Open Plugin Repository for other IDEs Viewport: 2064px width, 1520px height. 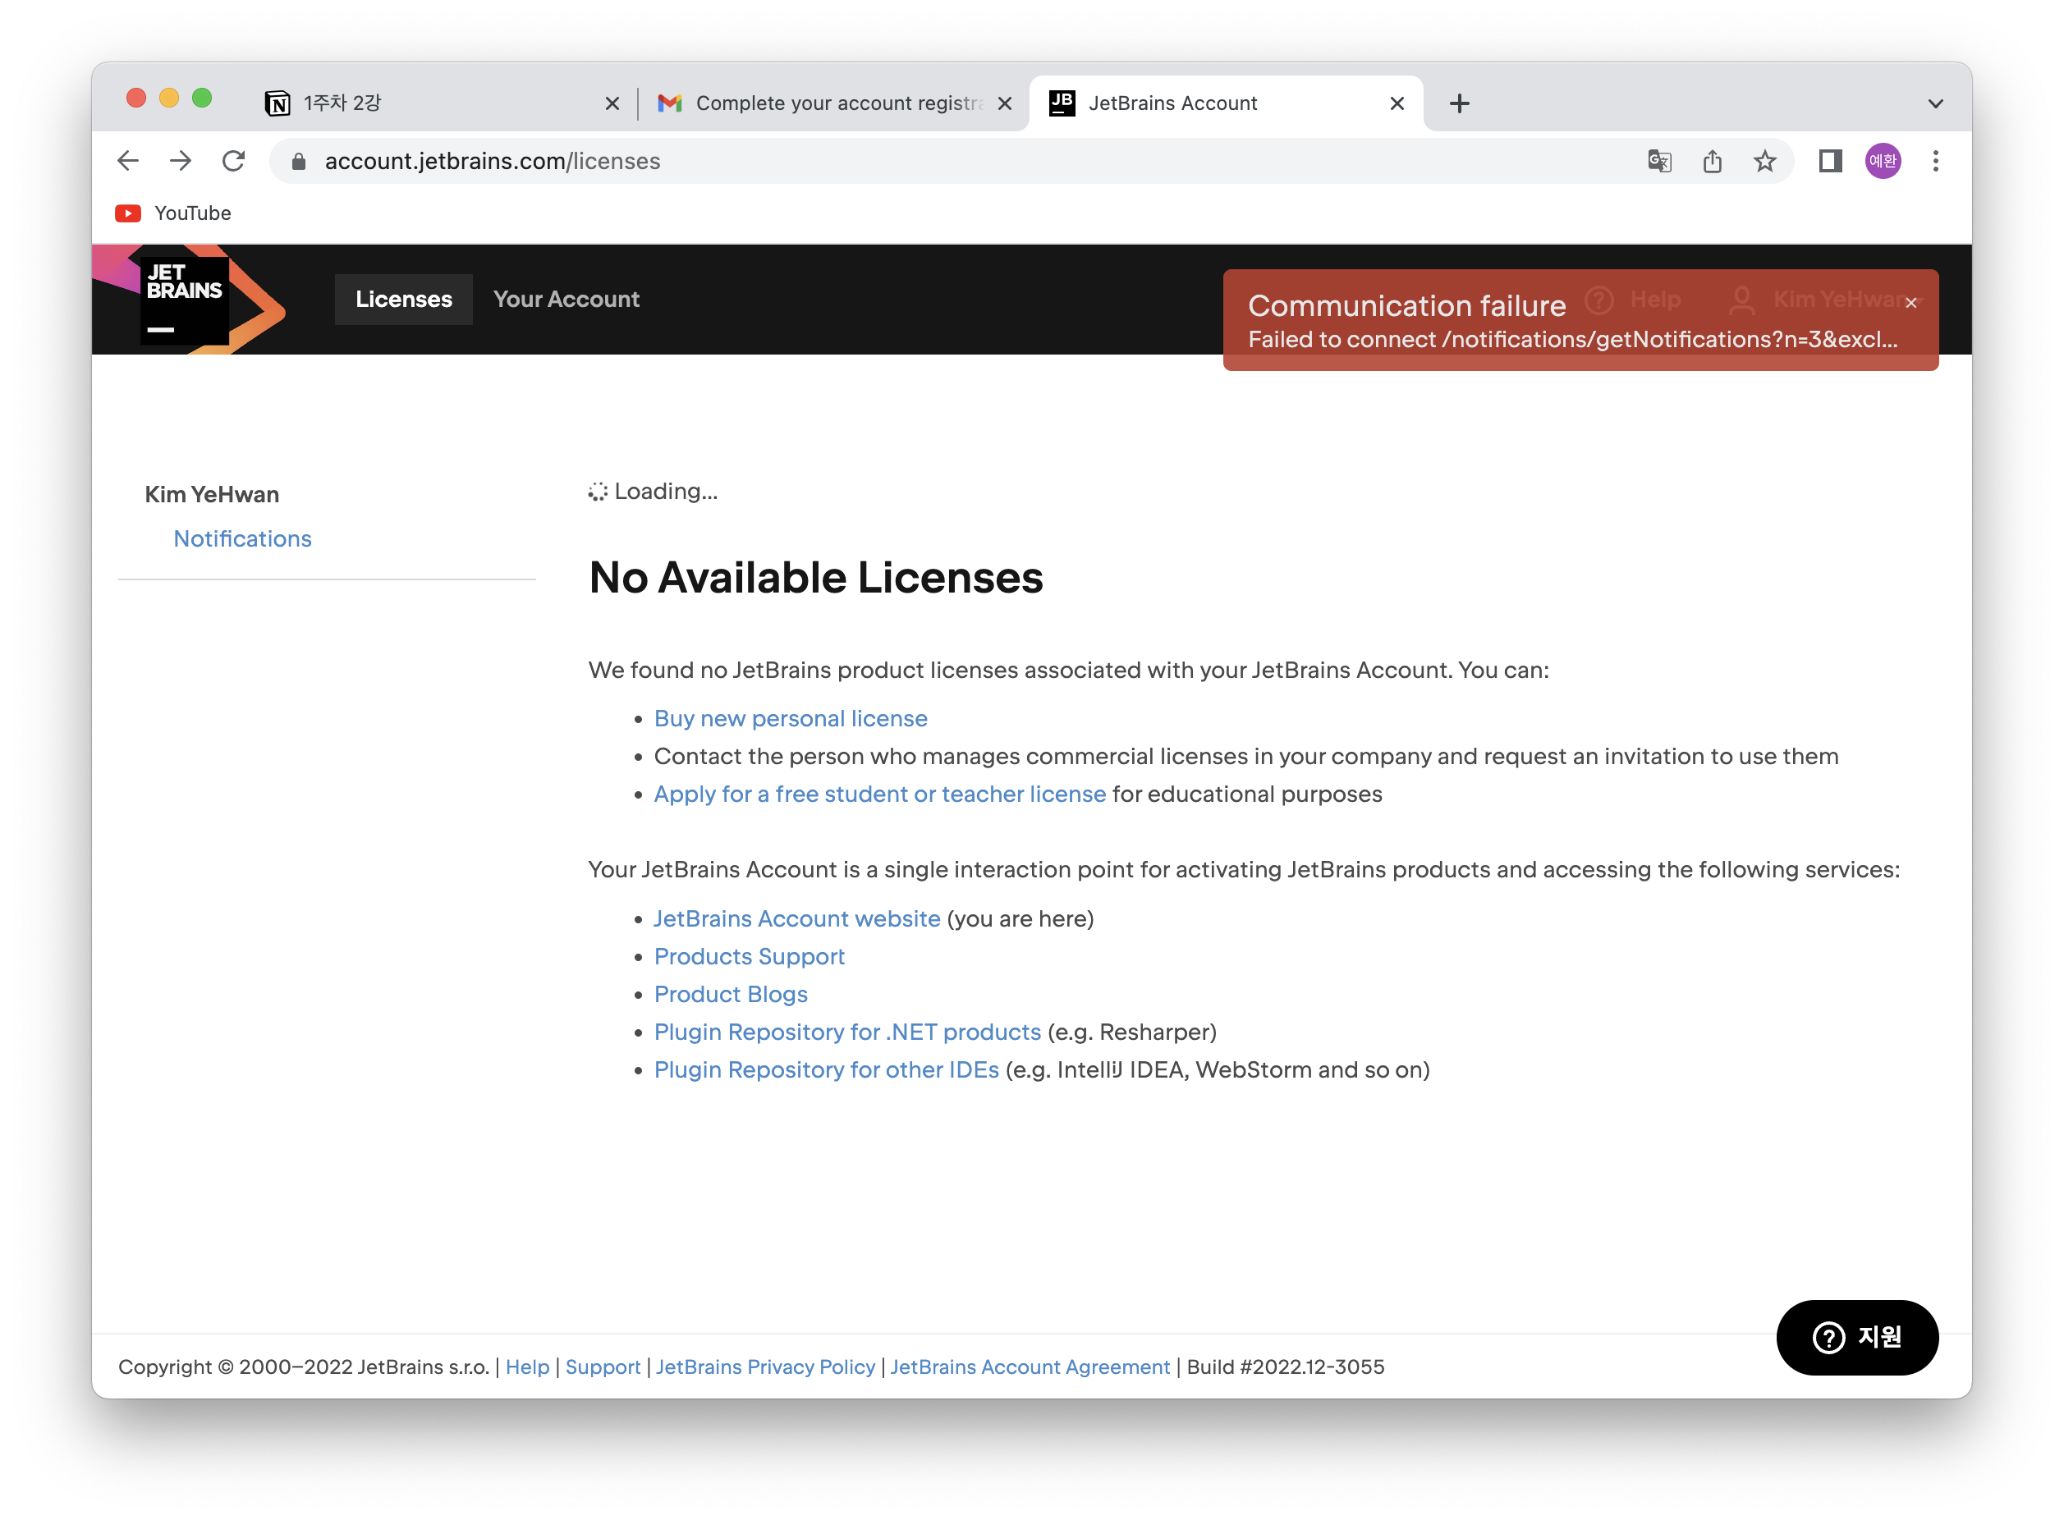coord(826,1069)
